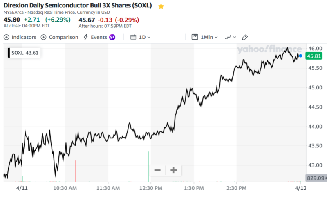Click the Direxion Daily Semiconductor Bull title
This screenshot has width=327, height=198.
click(x=78, y=5)
